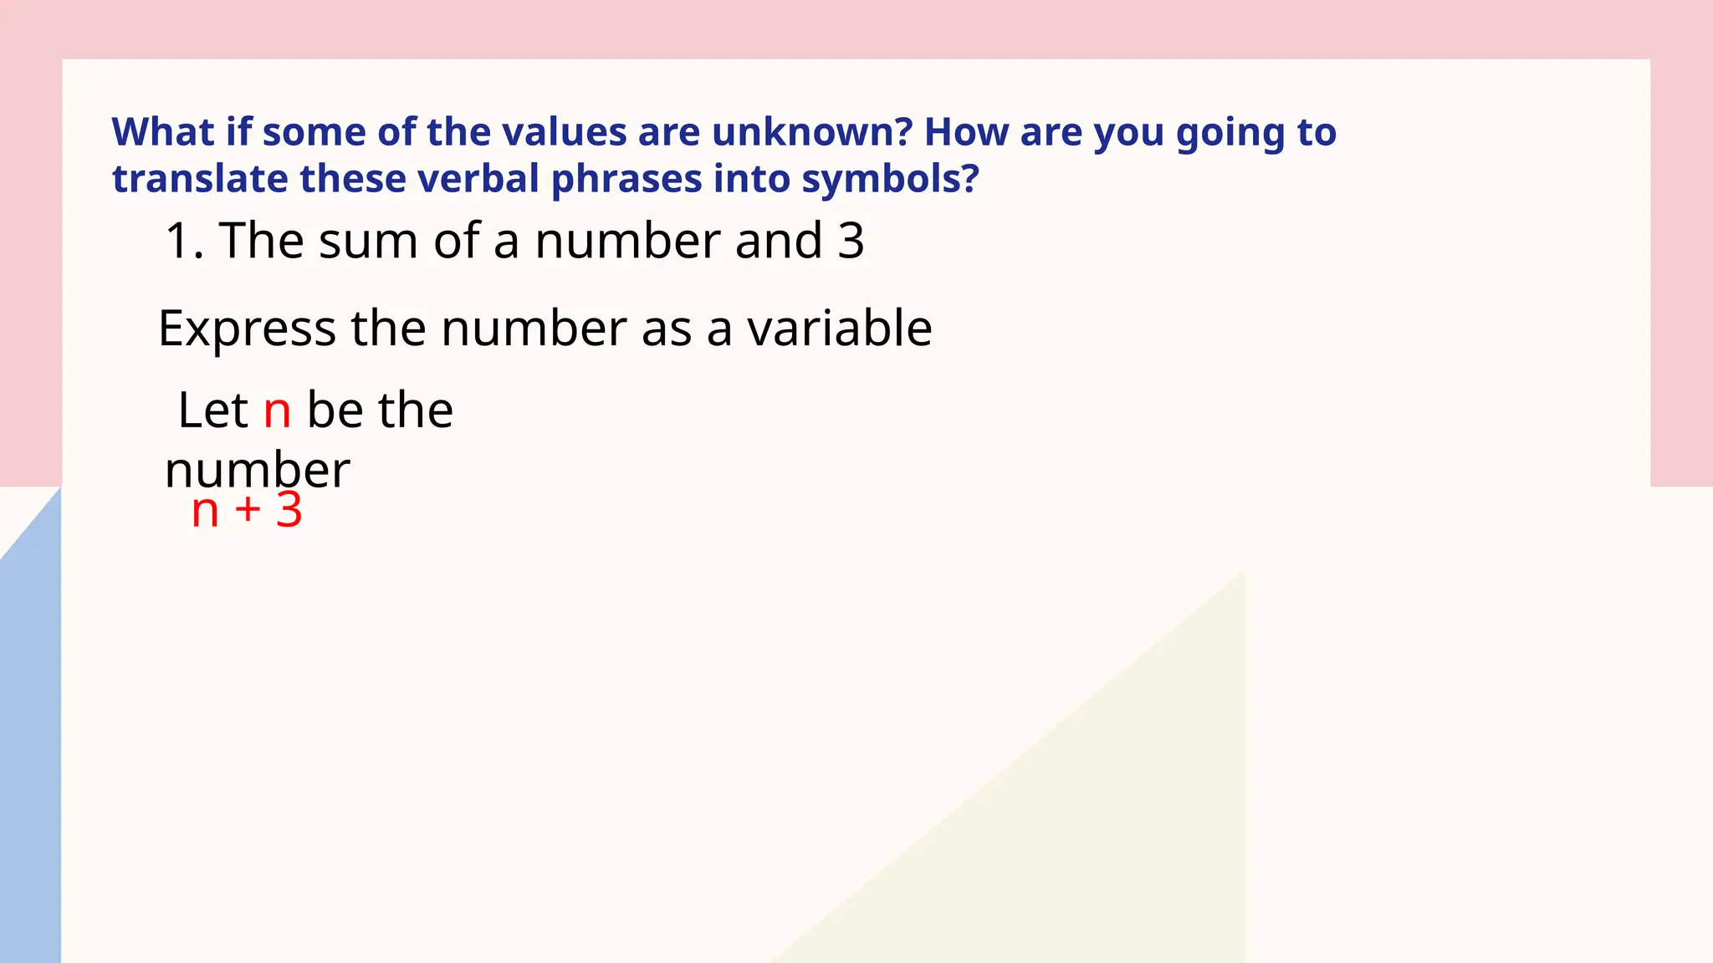Select the text 'The sum of a number and 3'
Viewport: 1713px width, 963px height.
[x=541, y=241]
